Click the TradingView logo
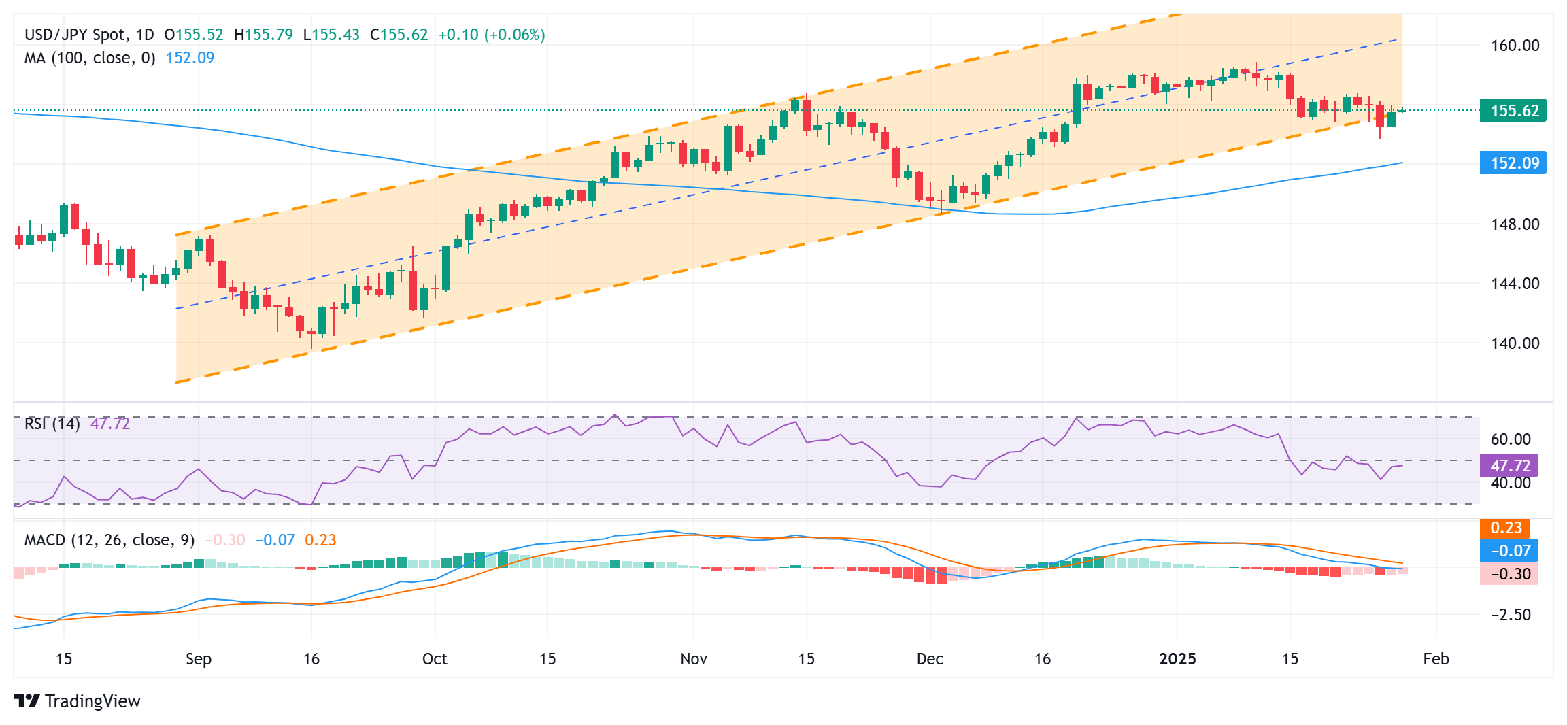The height and width of the screenshot is (725, 1567). pos(27,701)
